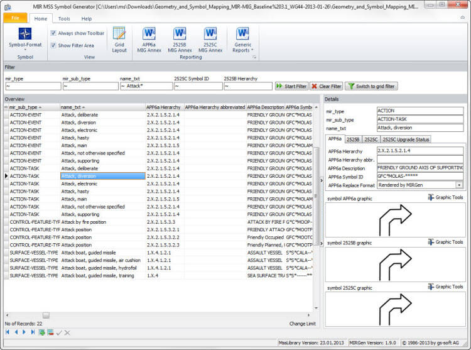
Task: Open Graphic Tools for 2525B symbol
Action: (445, 242)
